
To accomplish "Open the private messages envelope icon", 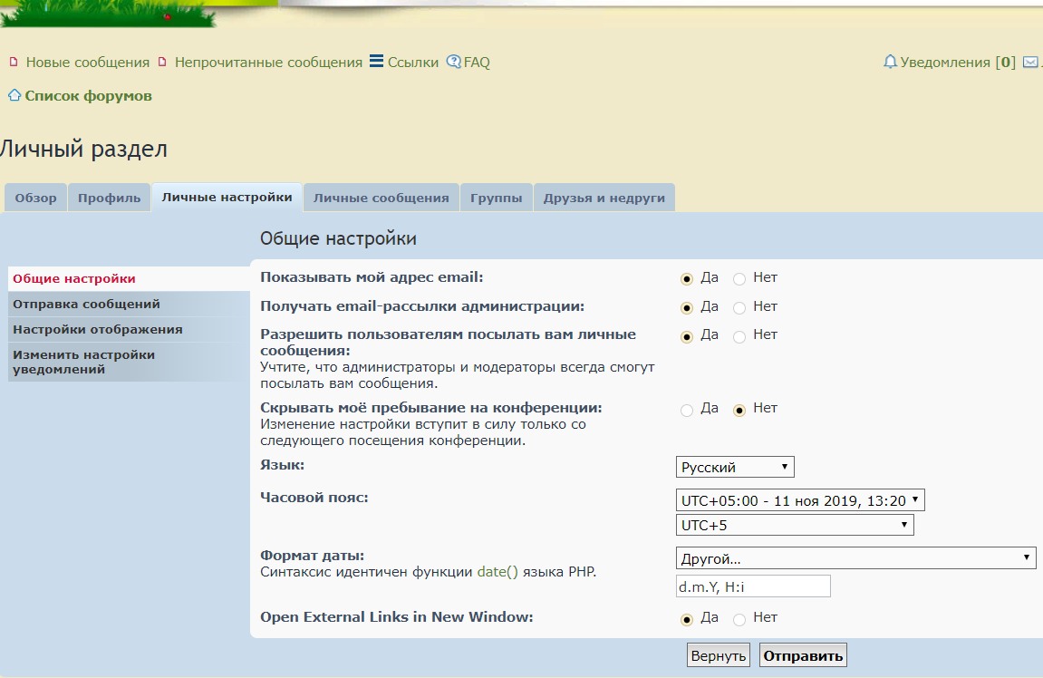I will pyautogui.click(x=1030, y=62).
